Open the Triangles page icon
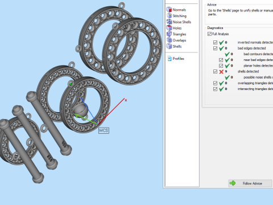 169,34
